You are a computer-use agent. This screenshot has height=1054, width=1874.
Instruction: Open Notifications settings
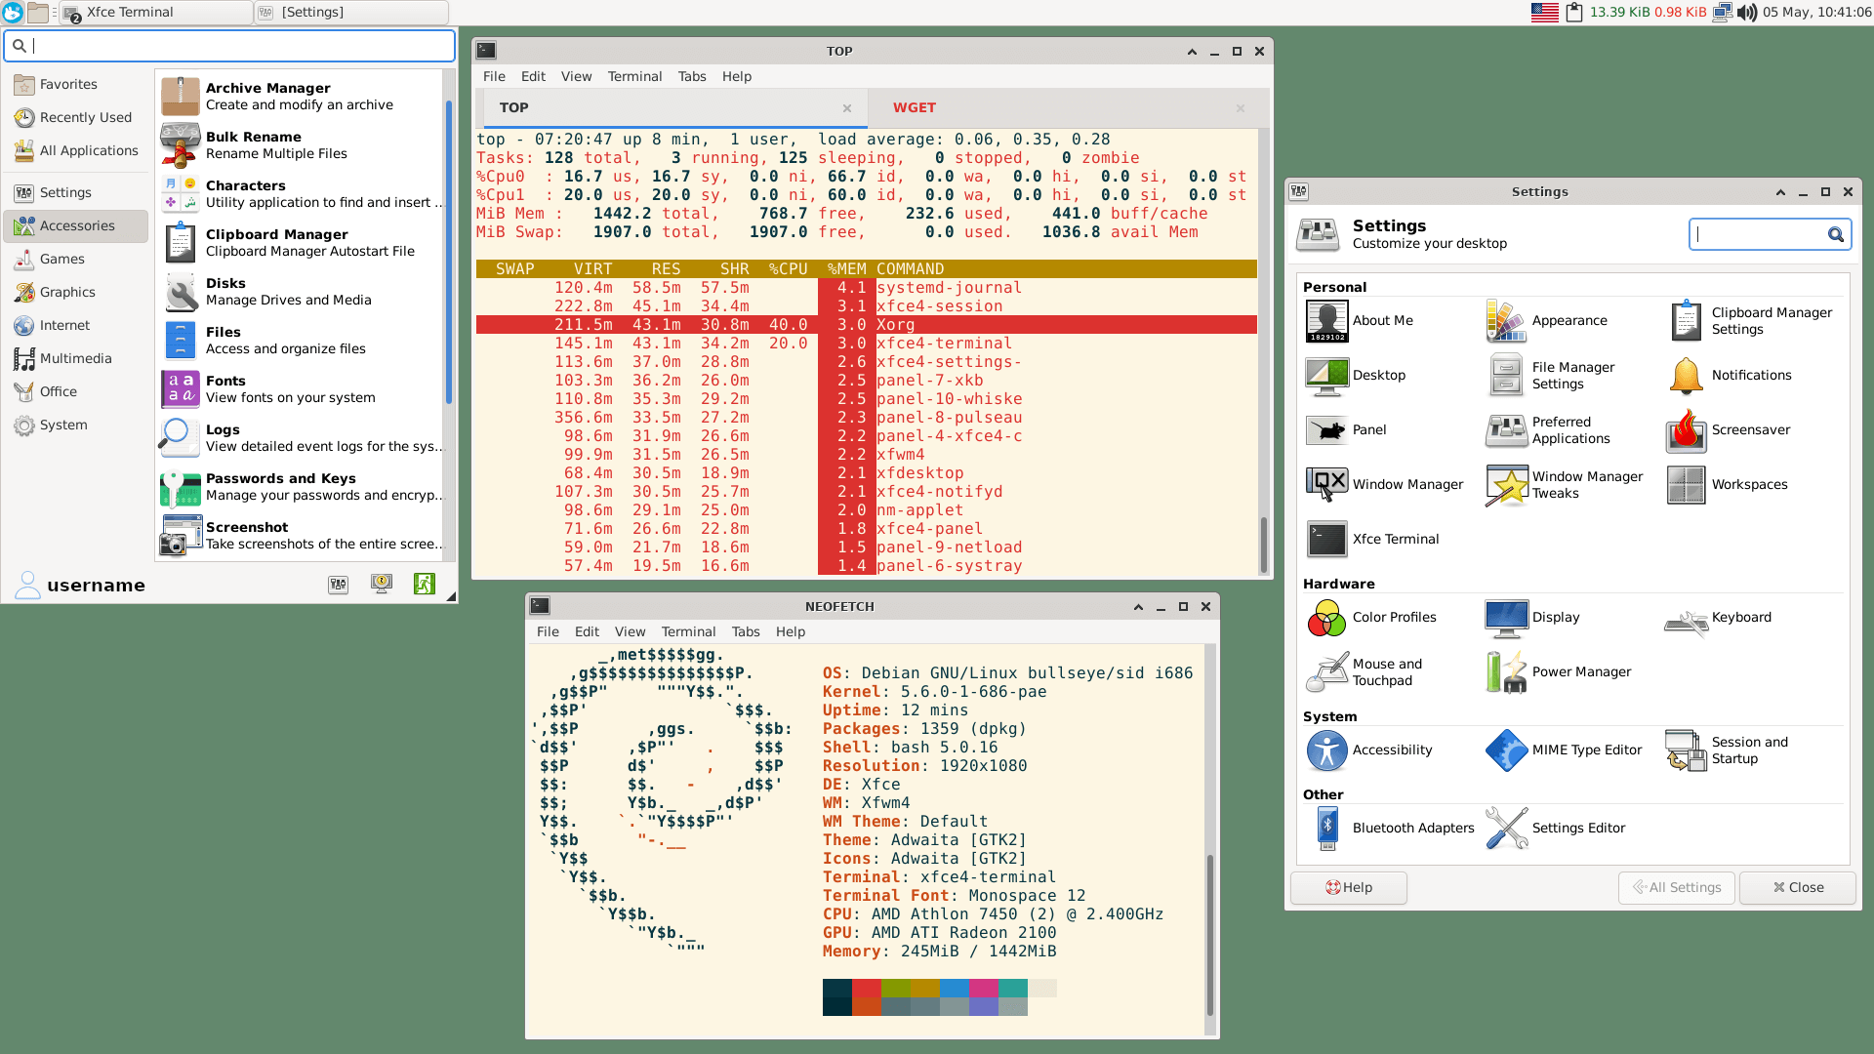point(1751,375)
